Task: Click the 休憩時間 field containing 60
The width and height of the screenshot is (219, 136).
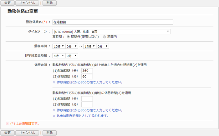Action: pyautogui.click(x=87, y=77)
